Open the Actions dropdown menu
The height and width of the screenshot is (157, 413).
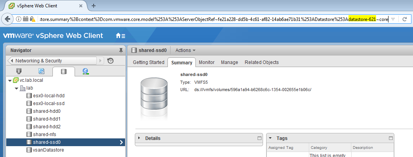[185, 50]
